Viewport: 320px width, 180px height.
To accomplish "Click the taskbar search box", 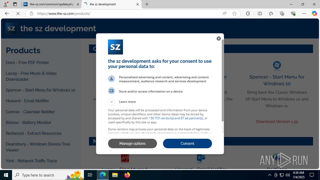I will point(48,175).
